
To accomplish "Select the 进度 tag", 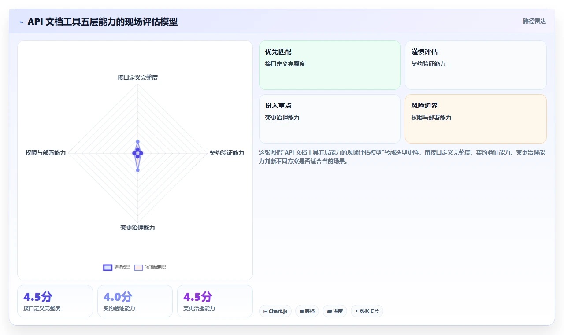I will click(x=335, y=311).
